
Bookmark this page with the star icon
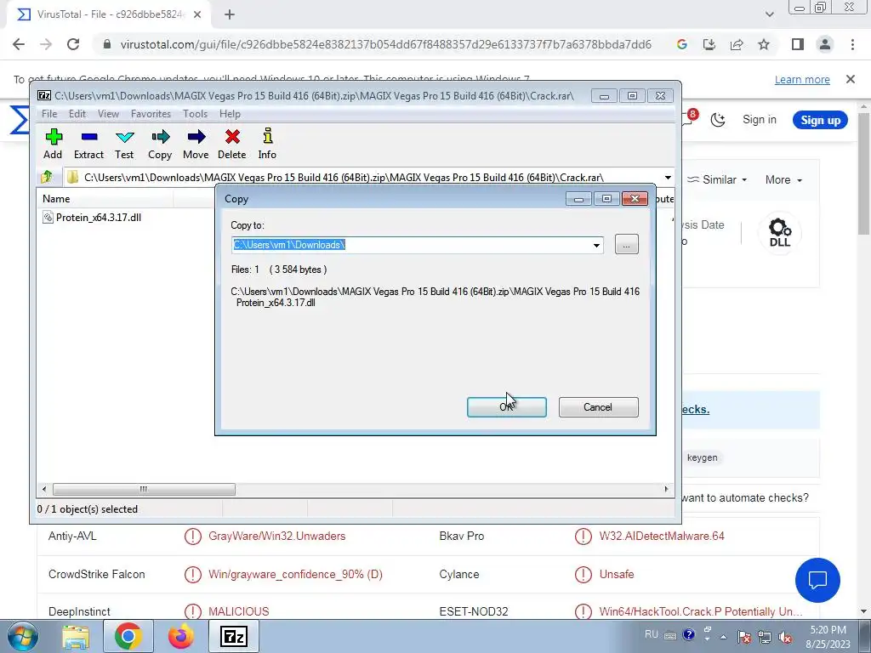tap(764, 44)
